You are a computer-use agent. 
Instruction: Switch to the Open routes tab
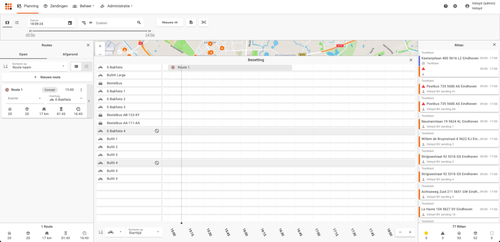pos(23,54)
